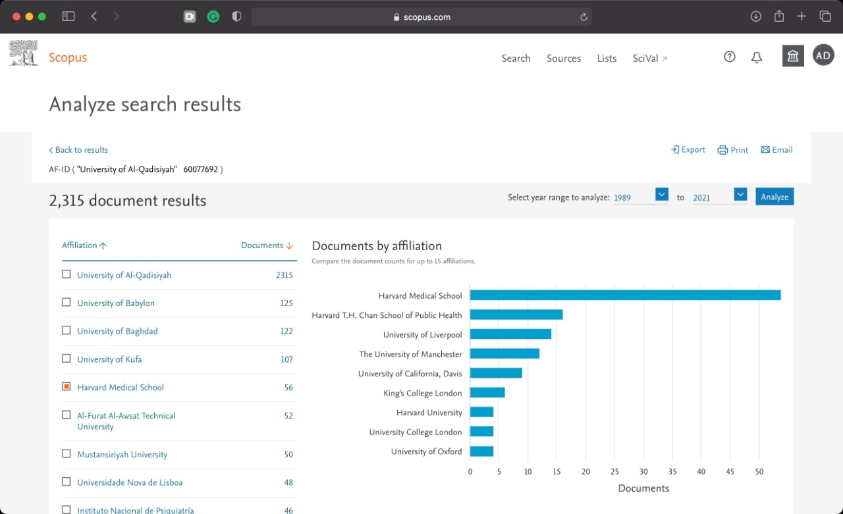Click the Elsevier tree logo
The height and width of the screenshot is (514, 843).
23,53
